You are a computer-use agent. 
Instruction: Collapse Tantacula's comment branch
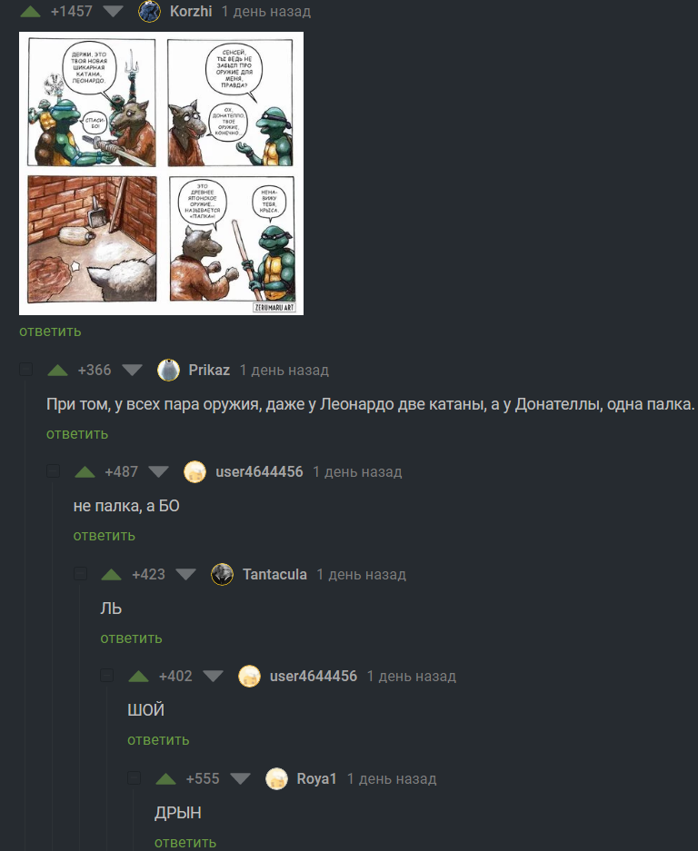tap(80, 574)
